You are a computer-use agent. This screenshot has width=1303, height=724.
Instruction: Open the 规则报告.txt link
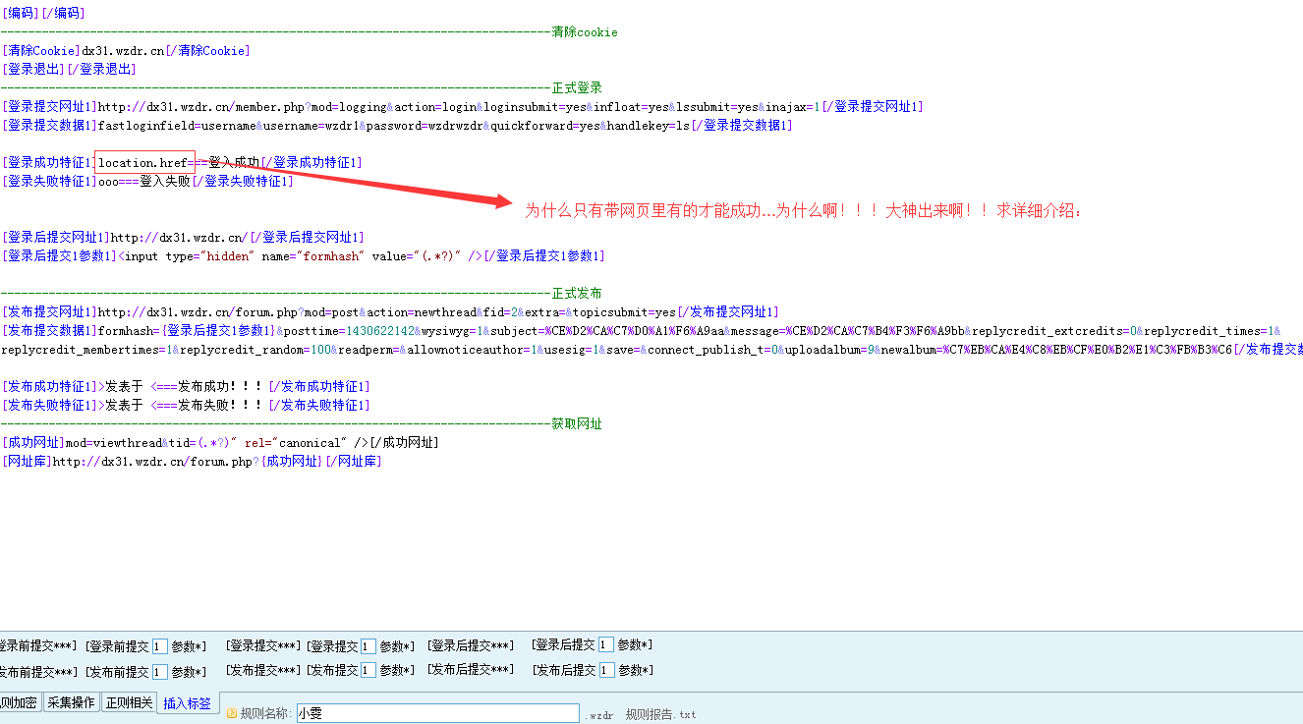pyautogui.click(x=660, y=714)
